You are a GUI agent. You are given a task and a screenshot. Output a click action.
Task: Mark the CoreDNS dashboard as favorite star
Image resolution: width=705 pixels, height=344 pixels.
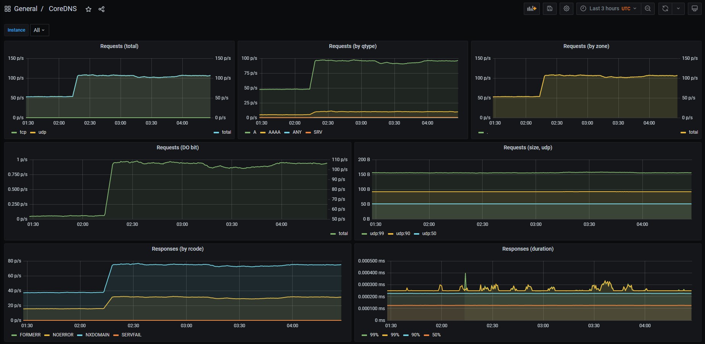(89, 9)
